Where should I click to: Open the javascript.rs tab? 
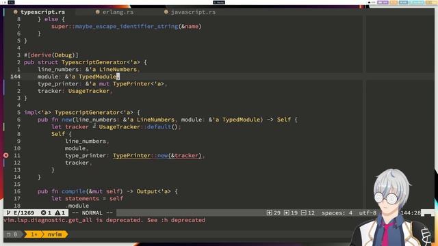pyautogui.click(x=193, y=12)
